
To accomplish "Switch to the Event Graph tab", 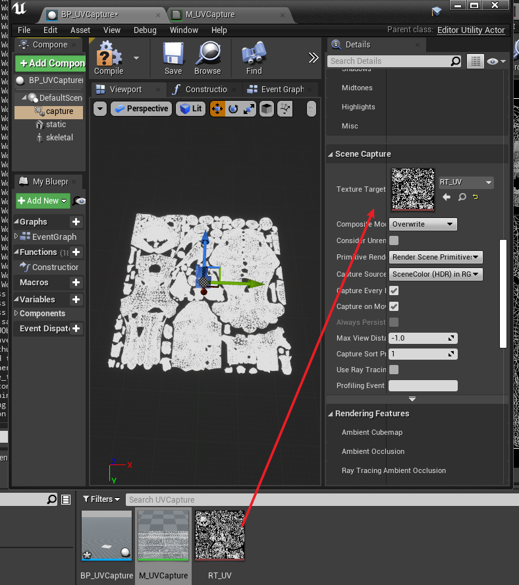I will (x=282, y=90).
